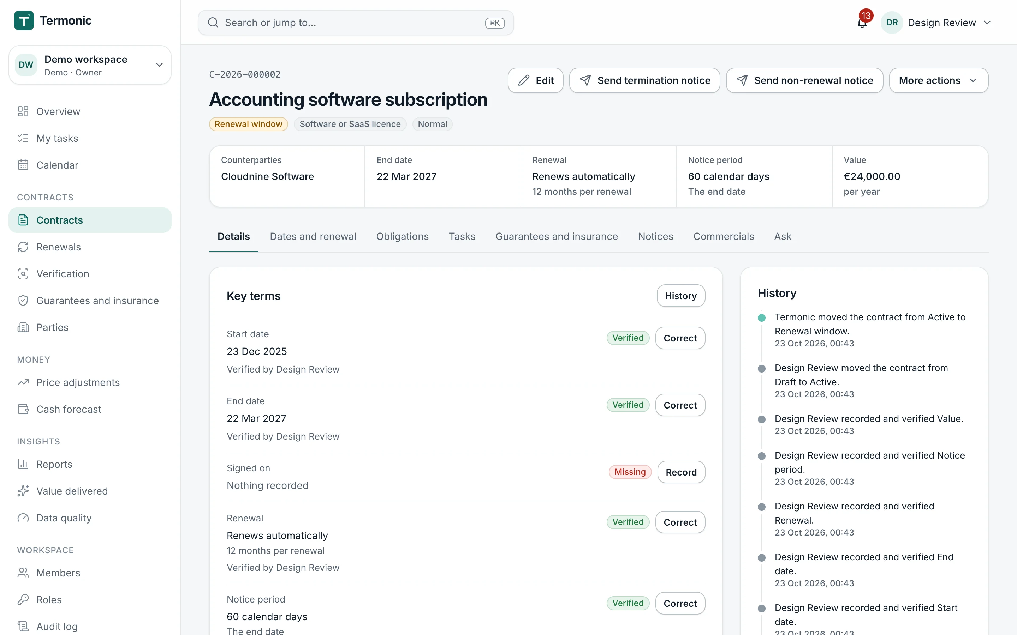Select the Contracts sidebar item
This screenshot has height=635, width=1017.
point(90,220)
